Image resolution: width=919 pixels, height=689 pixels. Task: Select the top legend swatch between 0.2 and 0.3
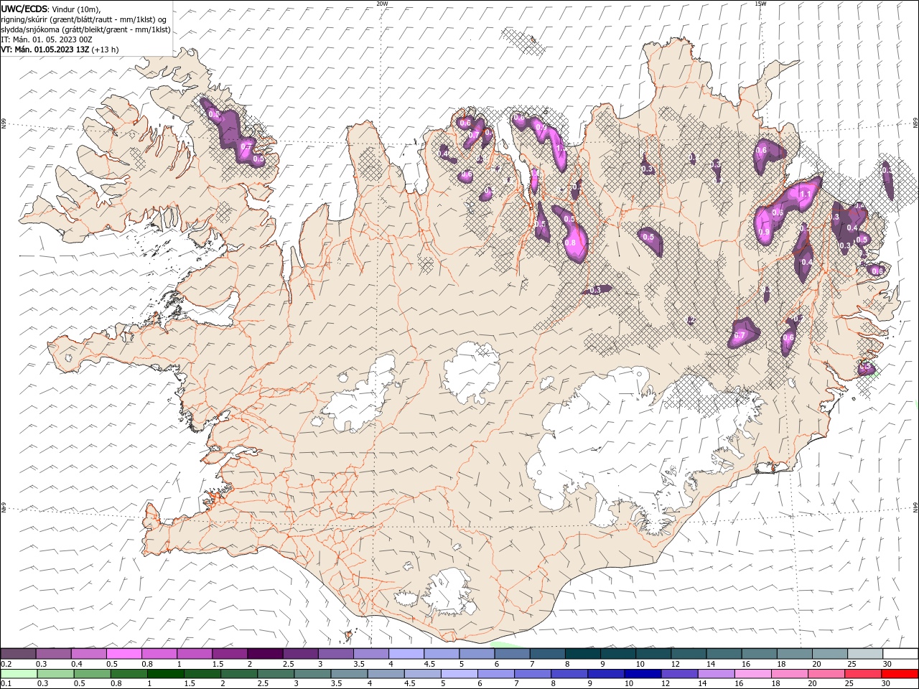[18, 653]
